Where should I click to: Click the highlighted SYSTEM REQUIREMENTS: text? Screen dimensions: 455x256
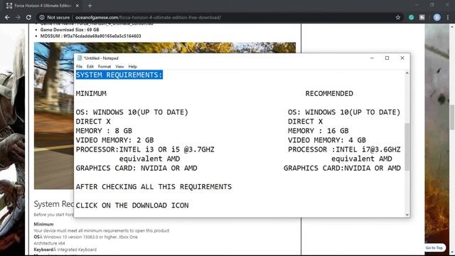click(119, 75)
